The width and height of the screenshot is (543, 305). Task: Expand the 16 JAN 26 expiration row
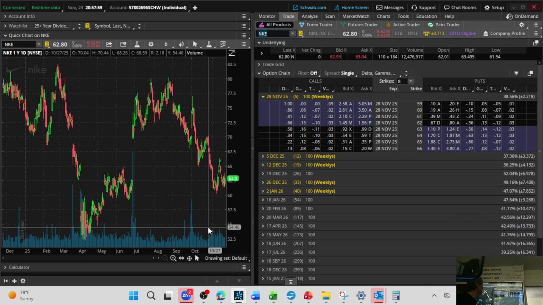[263, 200]
